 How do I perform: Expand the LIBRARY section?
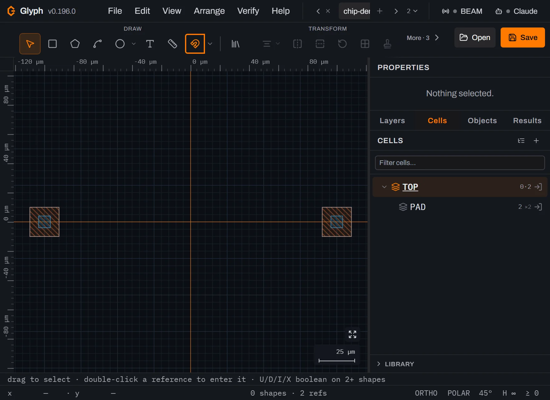[396, 364]
